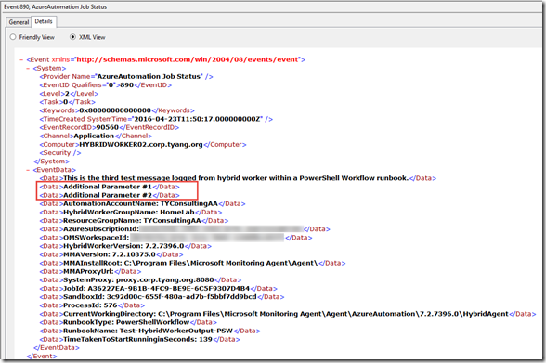The width and height of the screenshot is (546, 363).
Task: Click the MMAInstallRoot path line
Action: click(x=192, y=263)
